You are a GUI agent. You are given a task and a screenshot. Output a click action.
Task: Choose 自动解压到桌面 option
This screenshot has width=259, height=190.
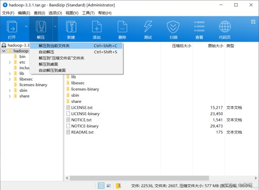pyautogui.click(x=77, y=71)
